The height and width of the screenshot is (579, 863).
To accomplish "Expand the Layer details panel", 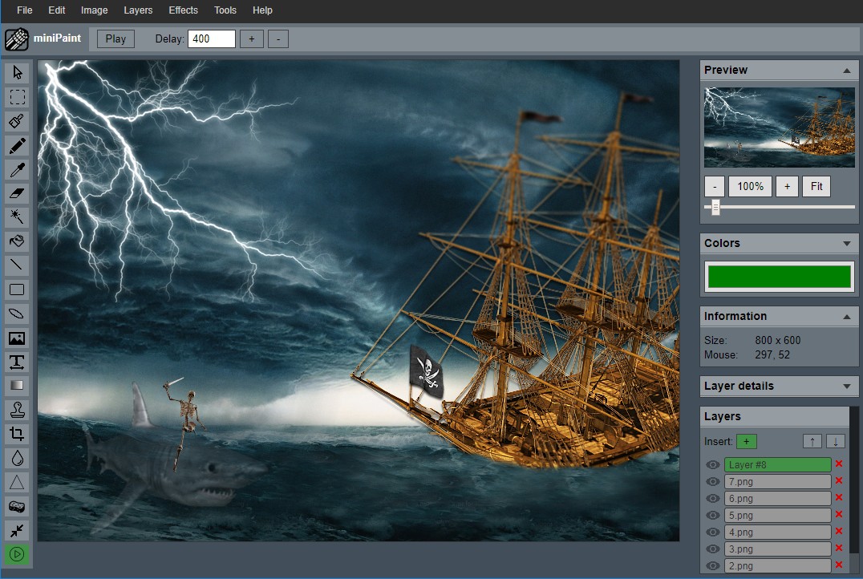I will 846,387.
